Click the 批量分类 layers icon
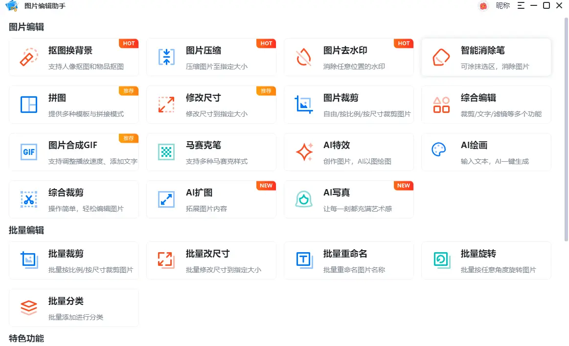The width and height of the screenshot is (569, 346). point(29,307)
